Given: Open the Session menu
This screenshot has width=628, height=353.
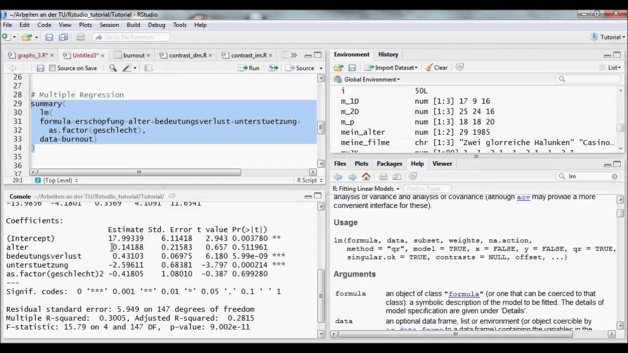Looking at the screenshot, I should coord(109,25).
